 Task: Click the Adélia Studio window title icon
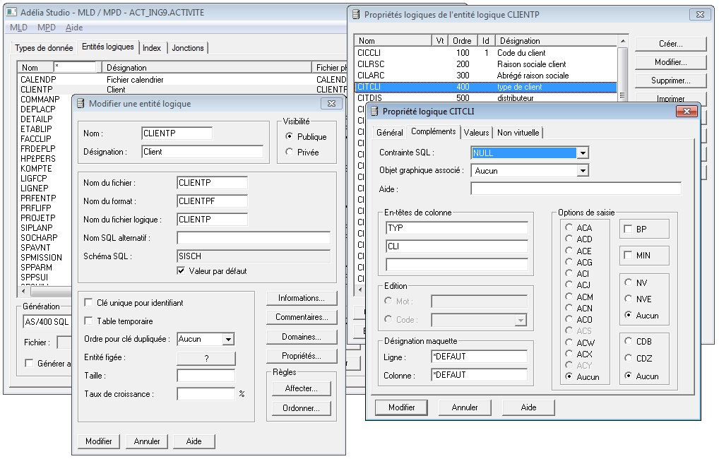[13, 13]
